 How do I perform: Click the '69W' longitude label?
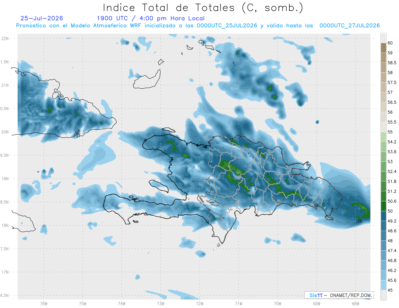pos(316,304)
